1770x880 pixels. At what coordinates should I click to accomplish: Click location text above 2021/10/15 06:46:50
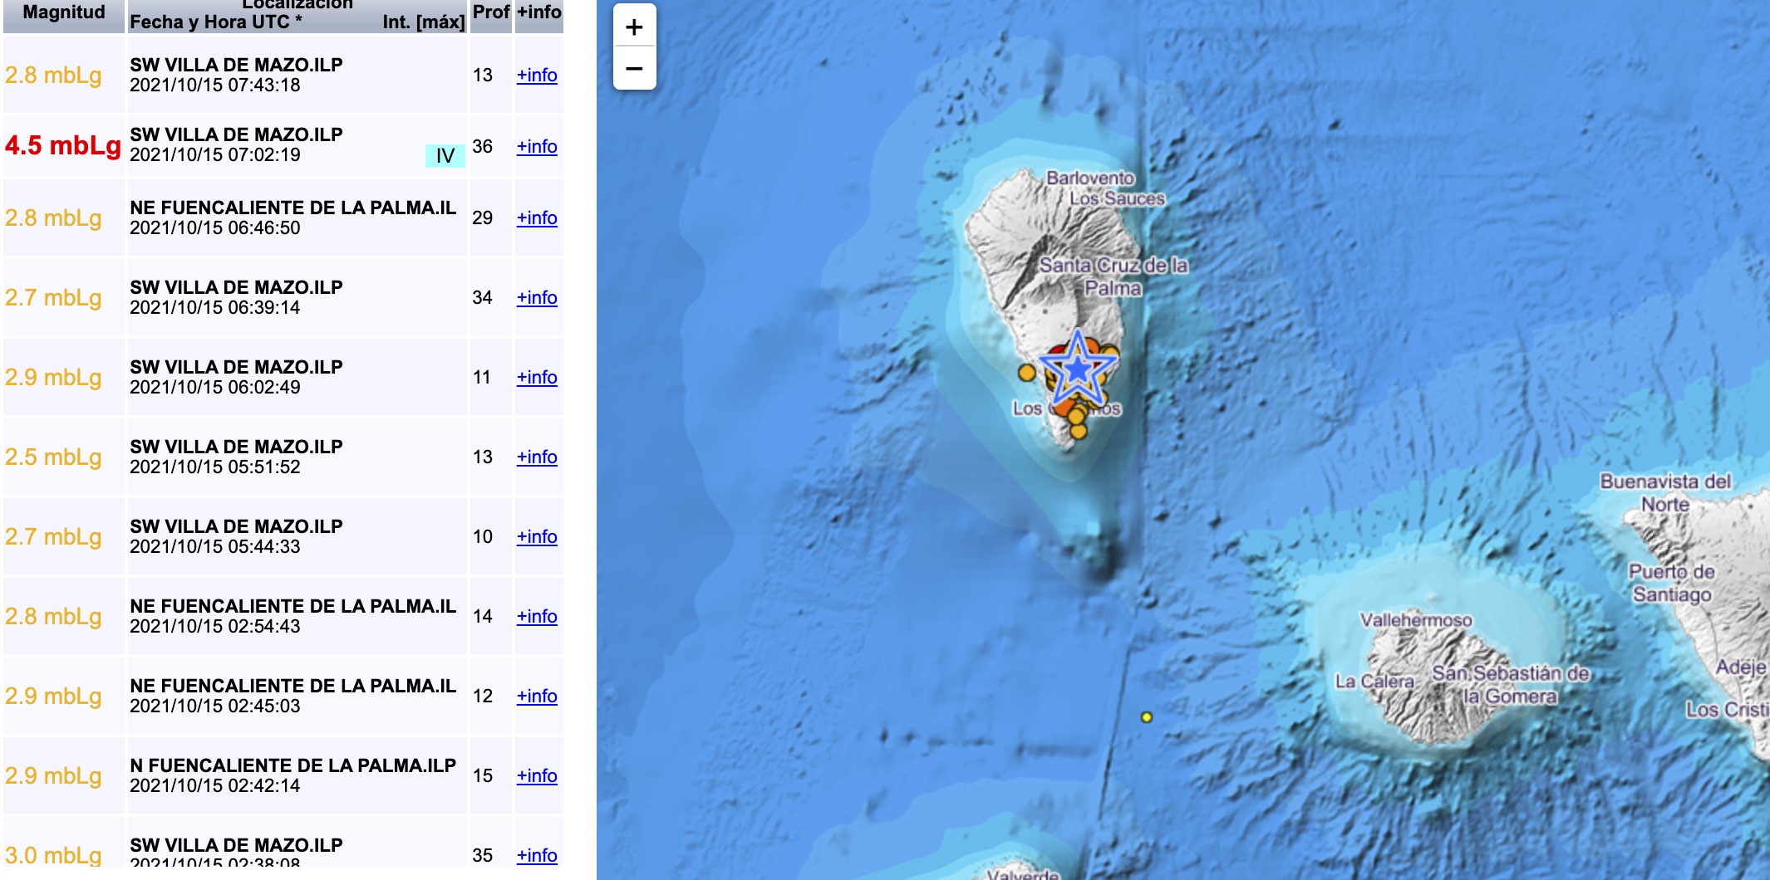293,208
